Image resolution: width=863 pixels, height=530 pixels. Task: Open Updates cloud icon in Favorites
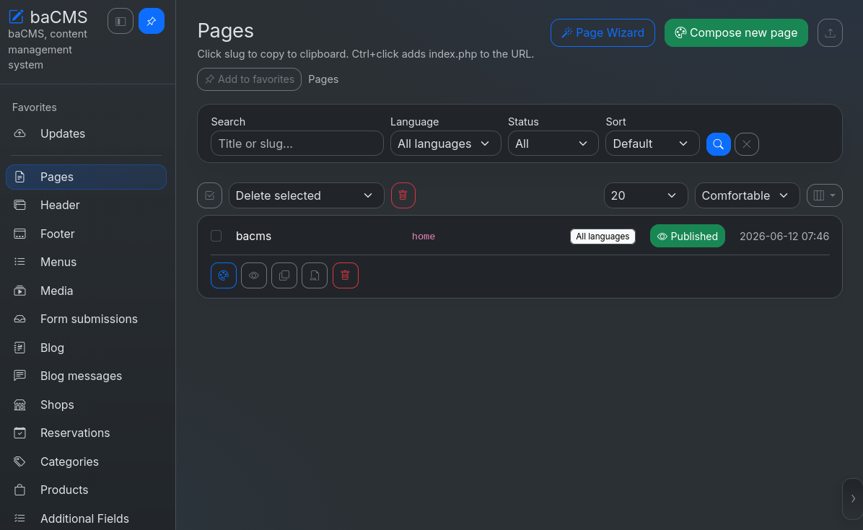click(19, 133)
